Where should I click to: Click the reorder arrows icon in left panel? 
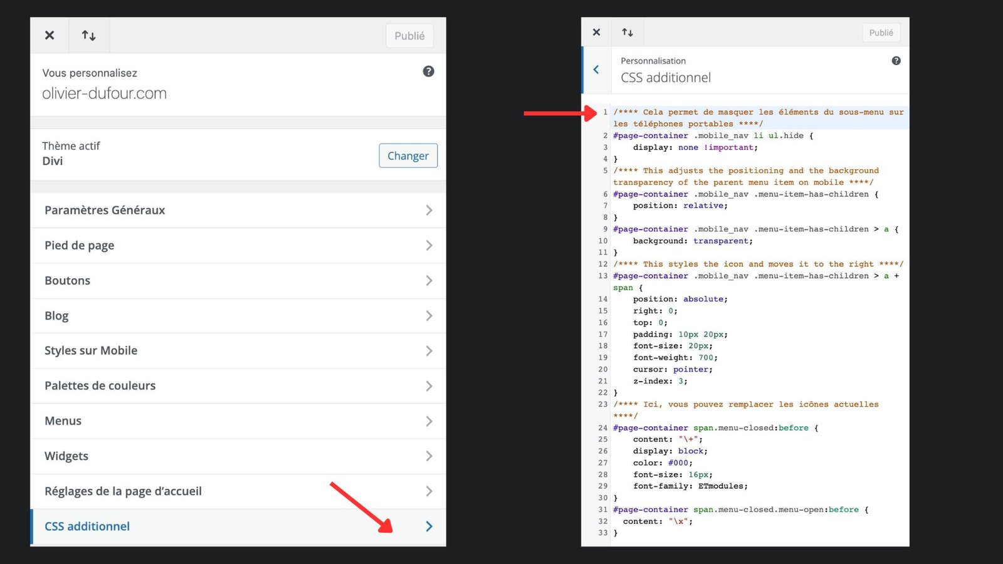(x=89, y=35)
